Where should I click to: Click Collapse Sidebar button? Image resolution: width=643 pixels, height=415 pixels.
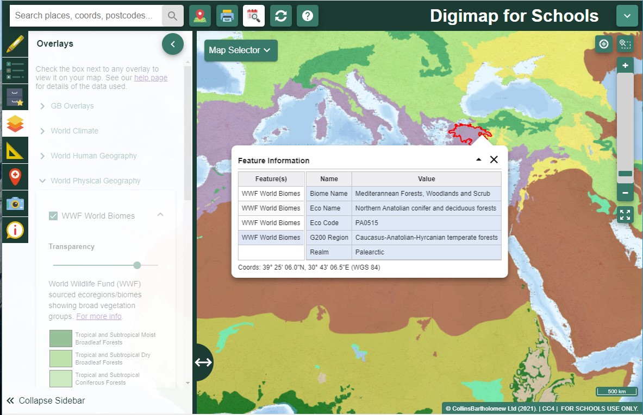46,401
